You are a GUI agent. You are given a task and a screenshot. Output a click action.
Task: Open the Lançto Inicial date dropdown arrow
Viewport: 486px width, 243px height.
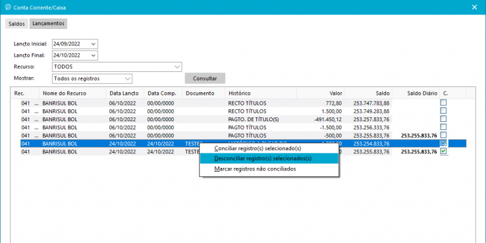coord(93,44)
